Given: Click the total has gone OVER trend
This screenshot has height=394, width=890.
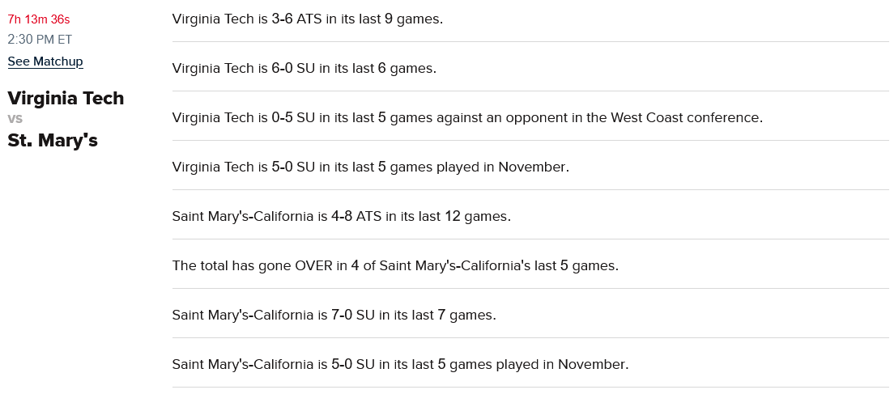Looking at the screenshot, I should click(x=394, y=265).
